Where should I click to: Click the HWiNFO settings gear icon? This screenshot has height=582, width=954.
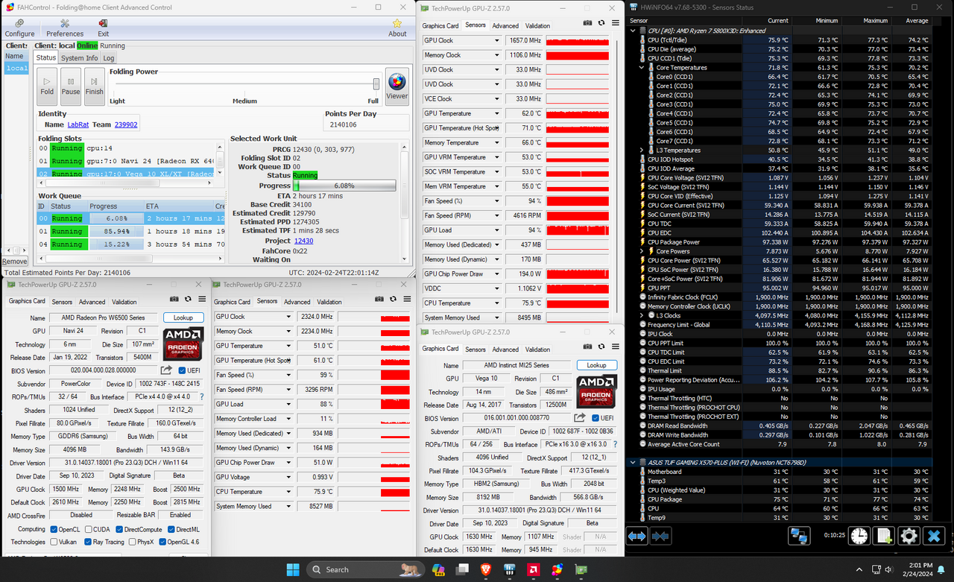[908, 536]
